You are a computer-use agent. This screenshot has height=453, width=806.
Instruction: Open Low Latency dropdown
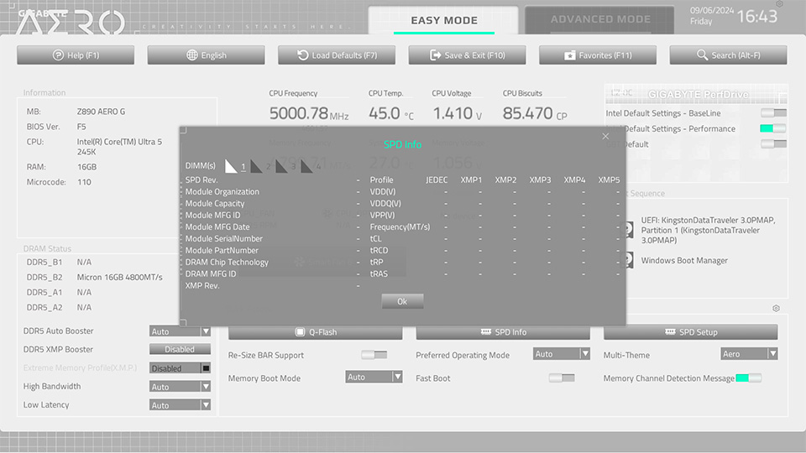180,404
